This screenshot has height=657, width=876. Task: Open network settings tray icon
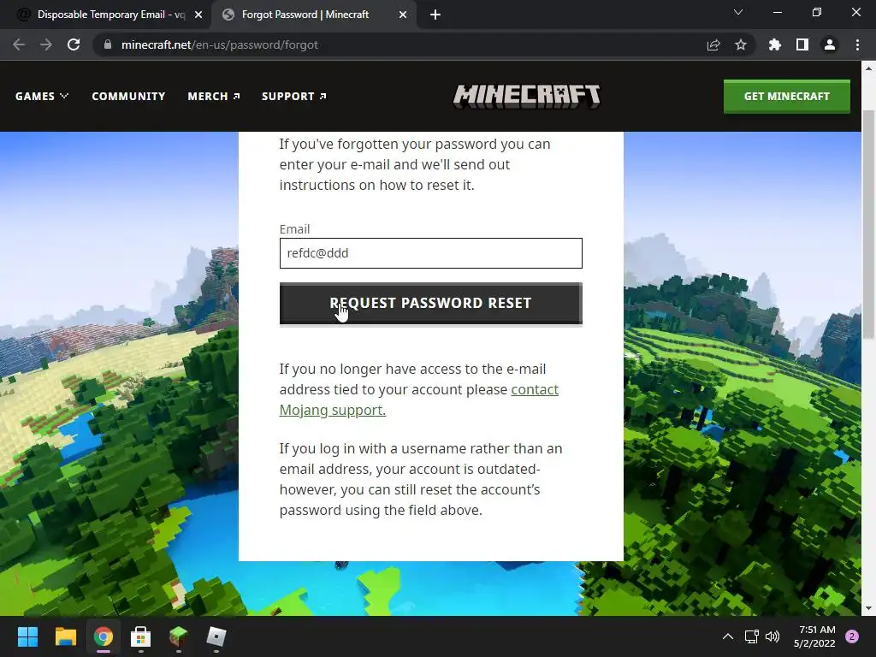tap(751, 636)
